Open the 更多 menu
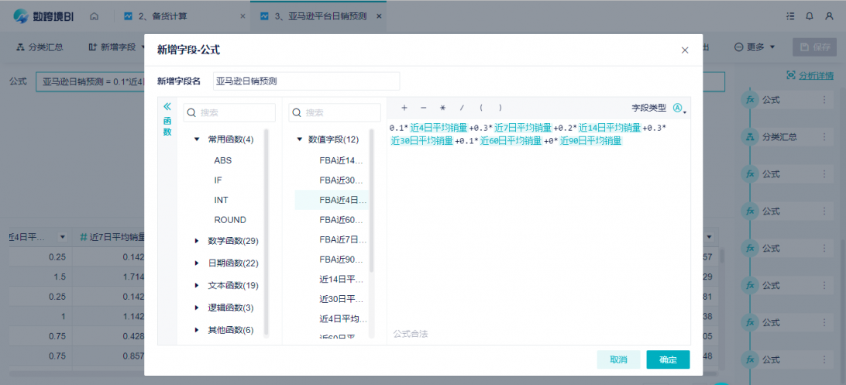 click(x=755, y=47)
